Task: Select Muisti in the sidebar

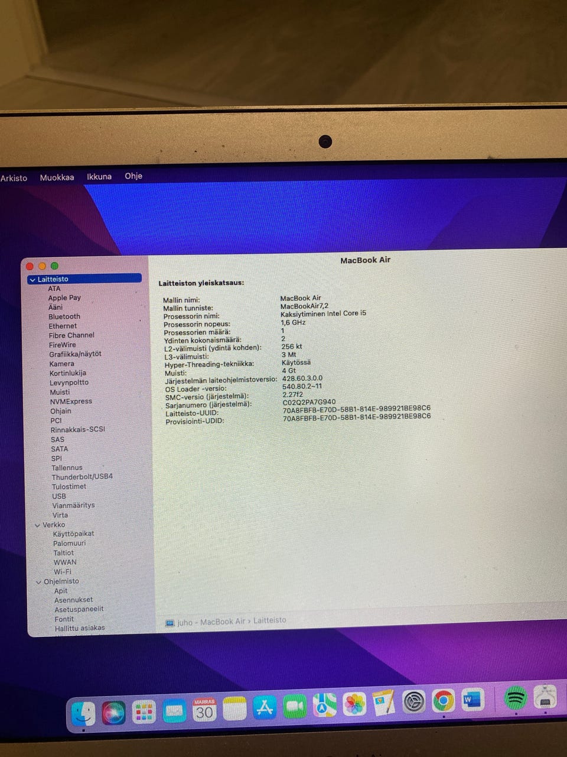Action: 60,392
